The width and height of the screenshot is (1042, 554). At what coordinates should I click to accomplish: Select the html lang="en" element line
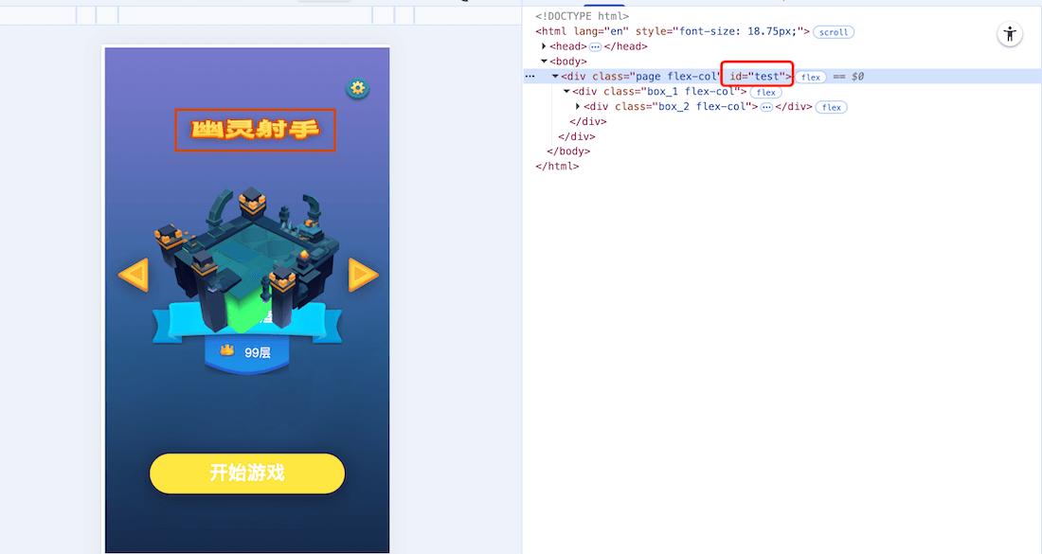[x=673, y=31]
